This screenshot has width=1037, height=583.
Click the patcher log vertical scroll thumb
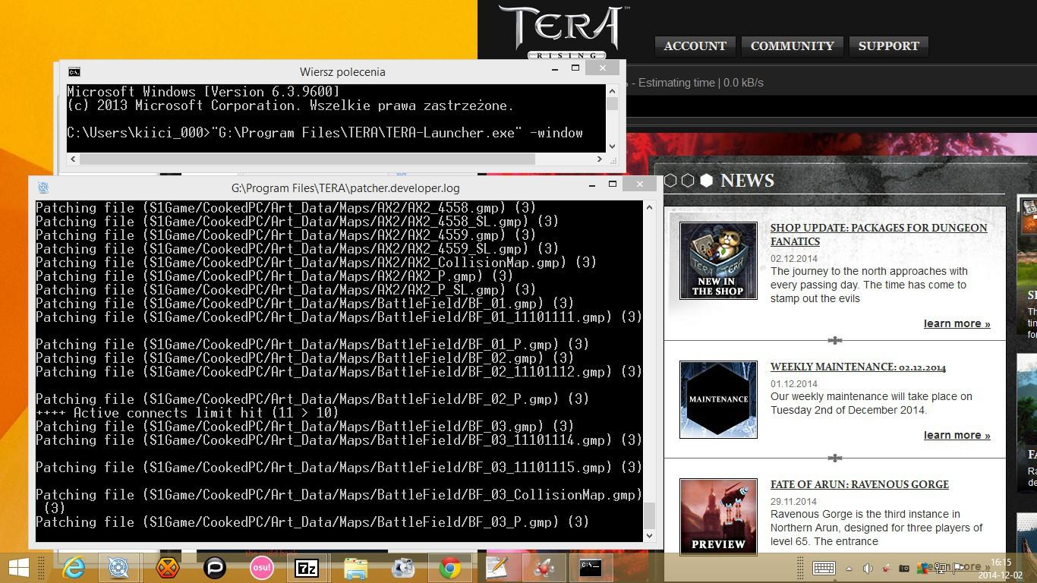[x=649, y=515]
